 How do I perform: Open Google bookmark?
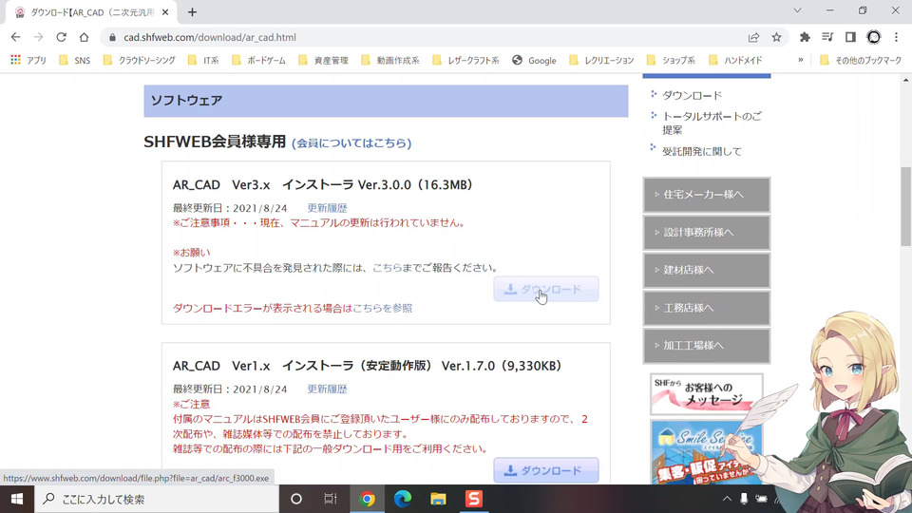534,60
